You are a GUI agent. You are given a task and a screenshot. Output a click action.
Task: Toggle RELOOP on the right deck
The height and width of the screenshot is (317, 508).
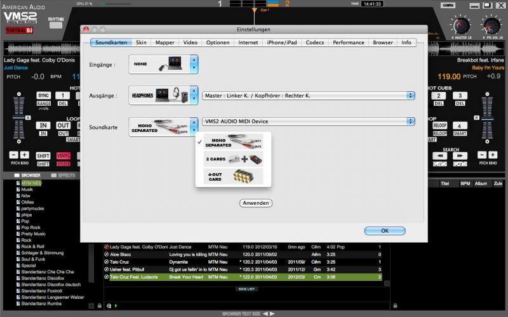[x=440, y=126]
